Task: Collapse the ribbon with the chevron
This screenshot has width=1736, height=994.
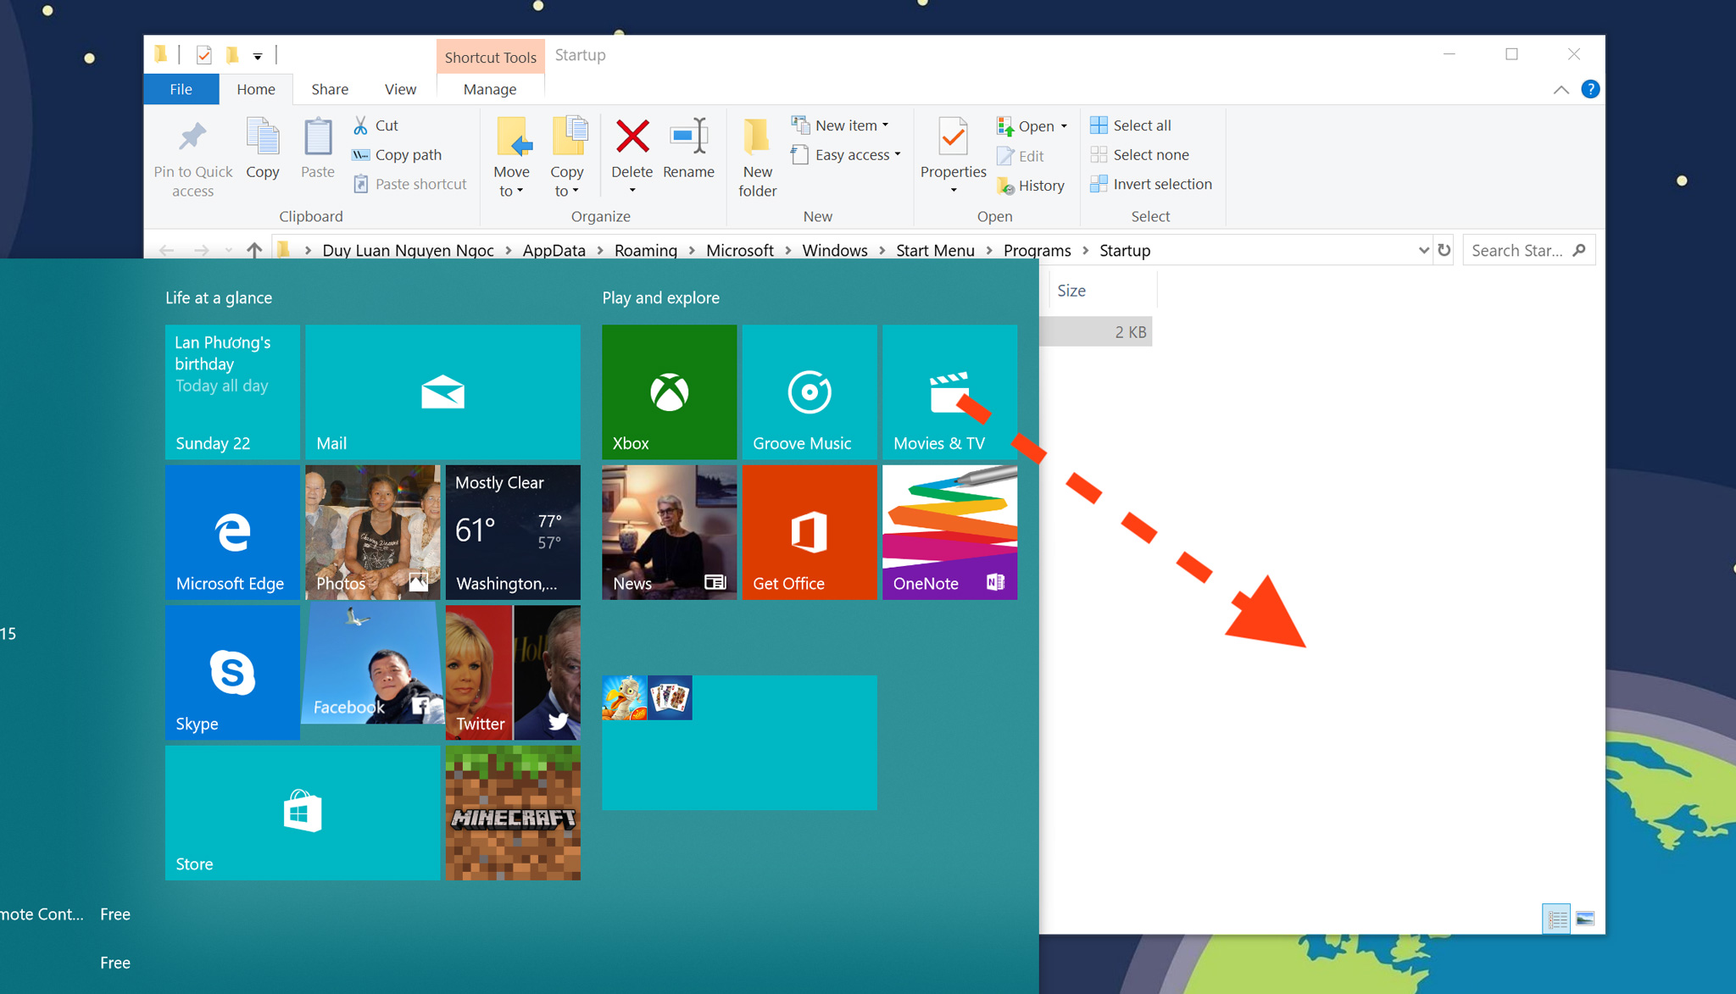Action: pyautogui.click(x=1561, y=89)
